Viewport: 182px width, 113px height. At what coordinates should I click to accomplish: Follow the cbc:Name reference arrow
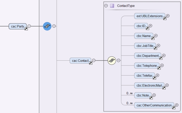(x=153, y=38)
